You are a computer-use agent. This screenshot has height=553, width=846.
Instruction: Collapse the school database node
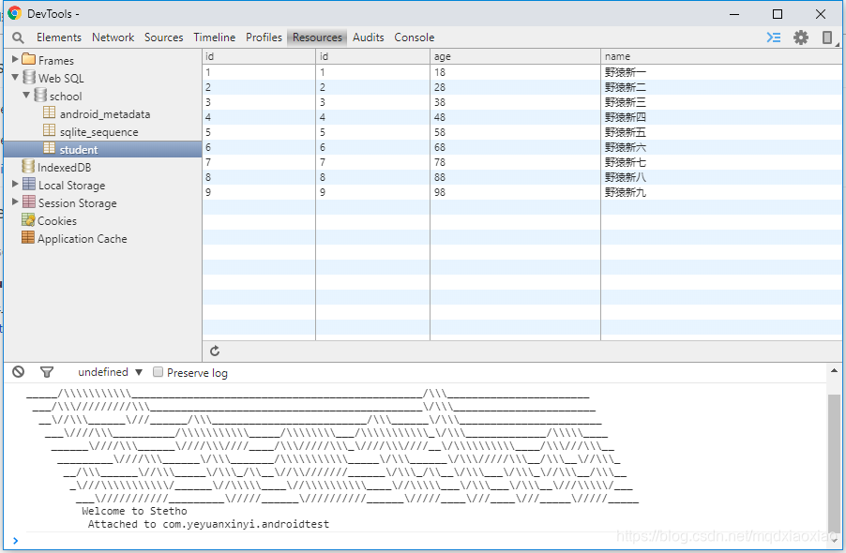[x=26, y=95]
